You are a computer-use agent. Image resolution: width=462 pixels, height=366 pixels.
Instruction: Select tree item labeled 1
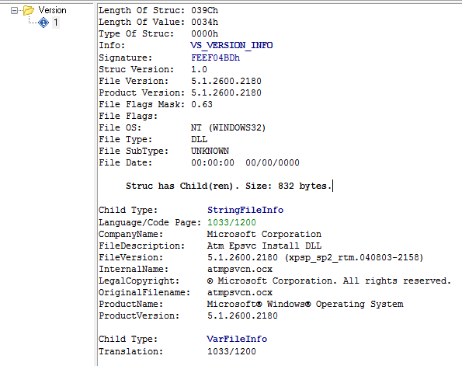56,23
